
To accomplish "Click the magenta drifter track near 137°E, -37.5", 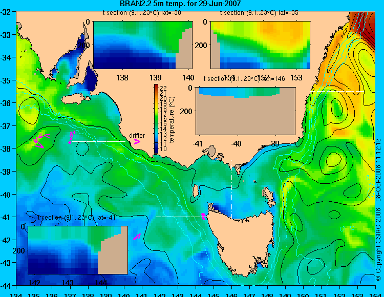I will tap(72, 137).
